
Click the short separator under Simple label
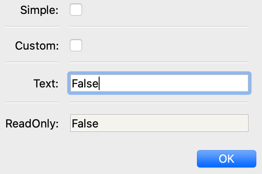click(31, 27)
